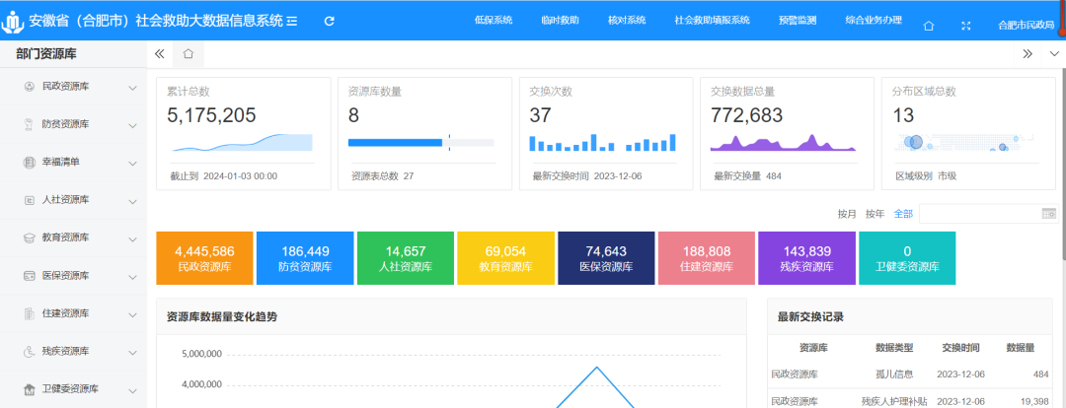This screenshot has height=408, width=1066.
Task: Expand 残疾资源库 chevron in sidebar
Action: coord(132,353)
